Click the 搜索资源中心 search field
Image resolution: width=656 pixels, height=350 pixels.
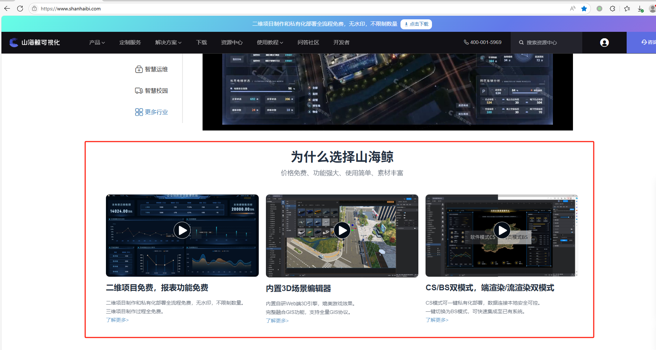click(x=546, y=43)
